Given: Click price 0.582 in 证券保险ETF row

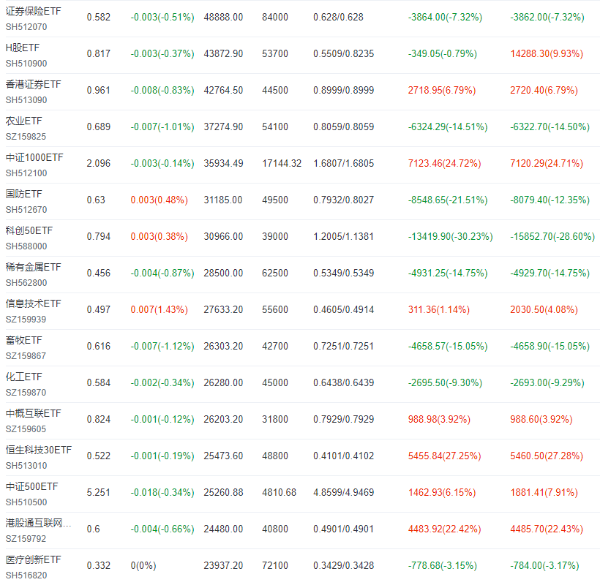Looking at the screenshot, I should click(99, 18).
